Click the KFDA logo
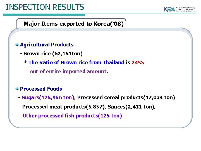Image resolution: width=201 pixels, height=151 pixels. 169,9
